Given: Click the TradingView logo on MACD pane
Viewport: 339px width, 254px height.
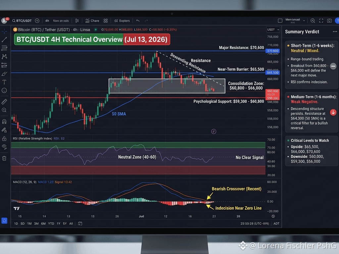Looking at the screenshot, I should click(x=17, y=208).
